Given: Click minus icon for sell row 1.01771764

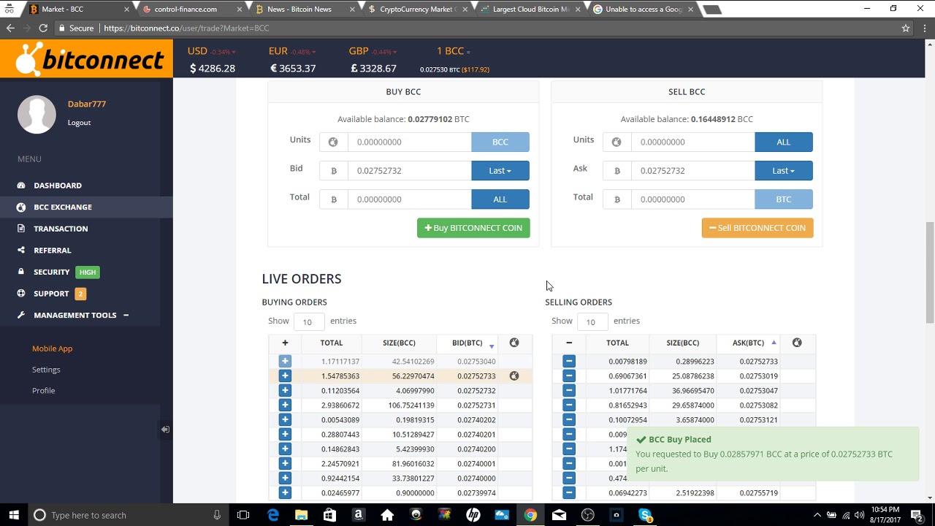Looking at the screenshot, I should (569, 390).
